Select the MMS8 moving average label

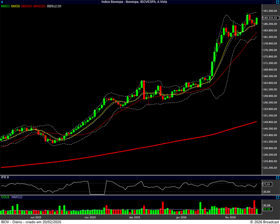click(16, 7)
